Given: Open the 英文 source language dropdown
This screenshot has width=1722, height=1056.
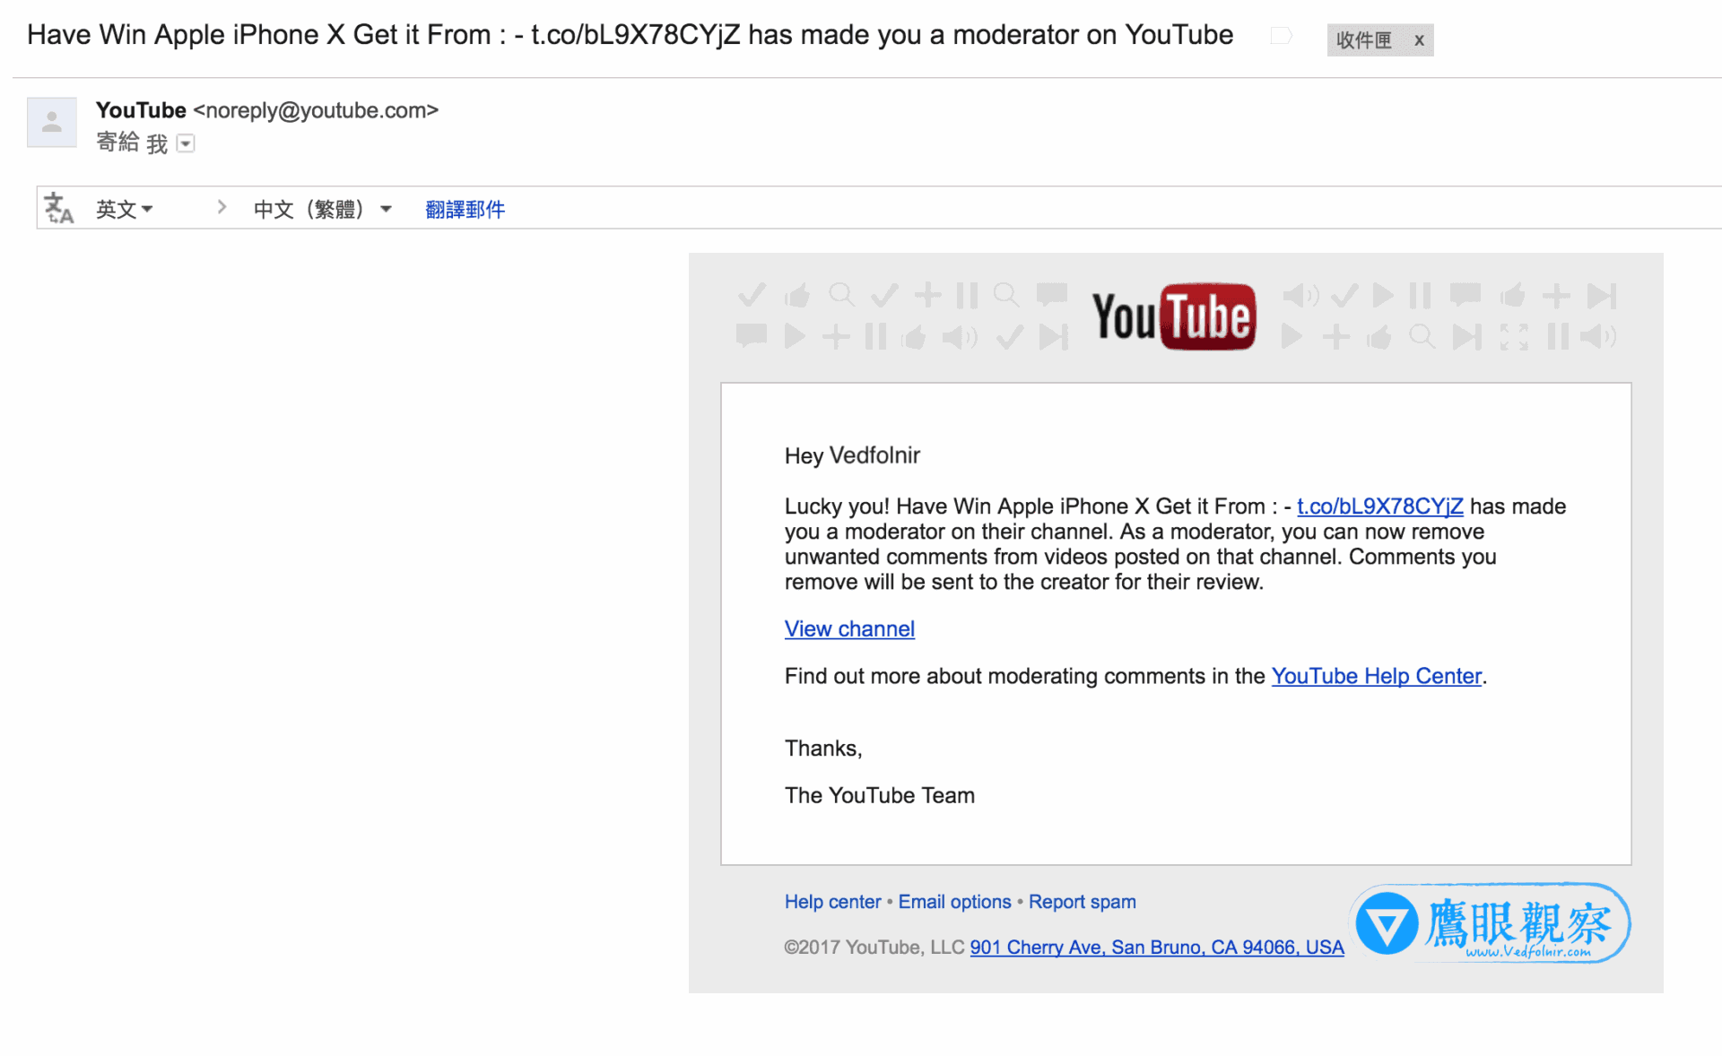Looking at the screenshot, I should point(125,209).
